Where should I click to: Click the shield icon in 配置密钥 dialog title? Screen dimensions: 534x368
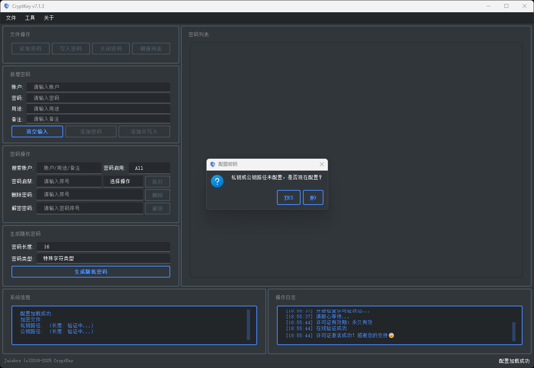coord(213,164)
